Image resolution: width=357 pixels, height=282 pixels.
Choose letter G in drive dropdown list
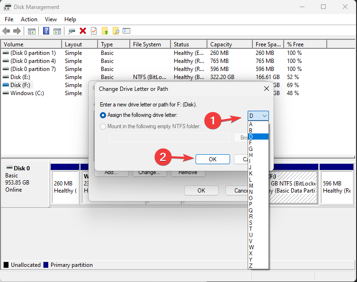click(258, 149)
